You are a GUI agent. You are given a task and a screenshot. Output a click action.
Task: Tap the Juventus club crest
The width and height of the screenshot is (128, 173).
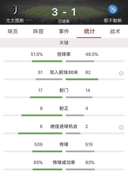15,10
